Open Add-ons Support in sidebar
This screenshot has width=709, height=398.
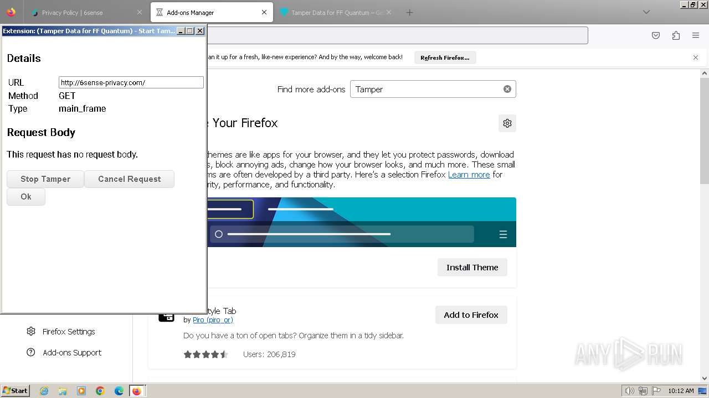pyautogui.click(x=72, y=353)
